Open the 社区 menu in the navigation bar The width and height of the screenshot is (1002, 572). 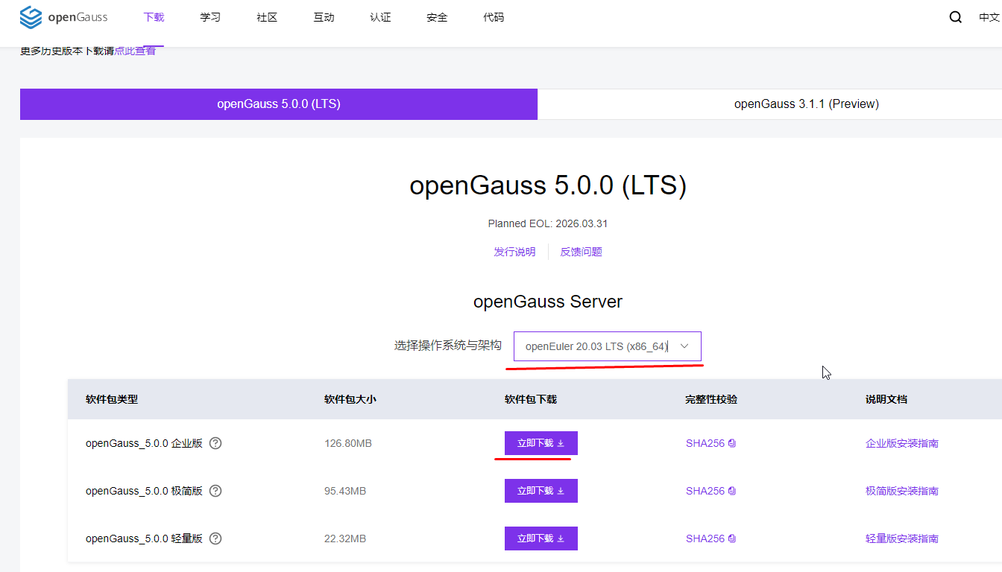[267, 16]
